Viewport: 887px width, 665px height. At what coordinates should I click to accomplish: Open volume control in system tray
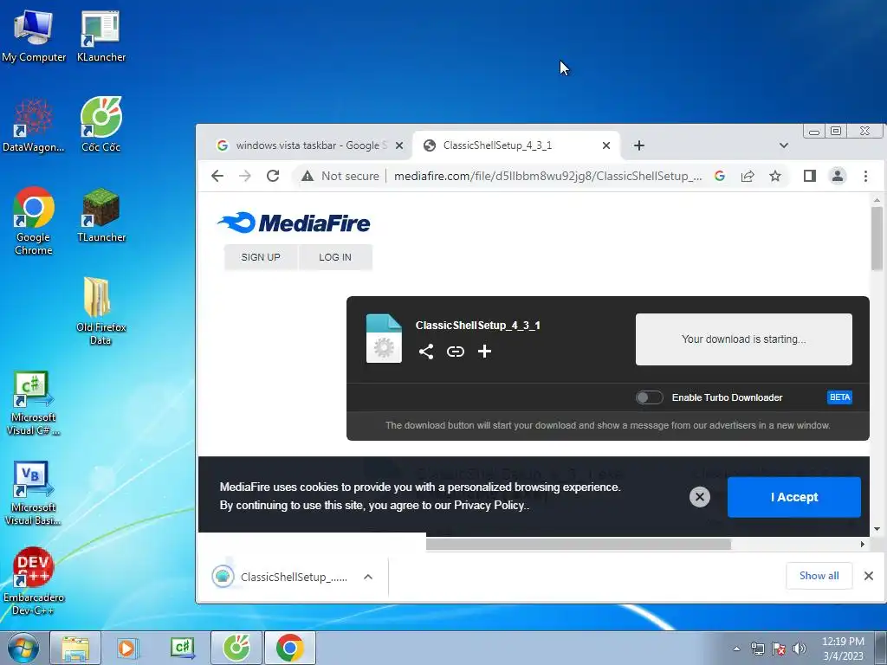coord(800,649)
